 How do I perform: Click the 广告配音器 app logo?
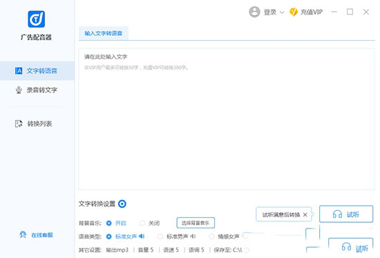(36, 19)
